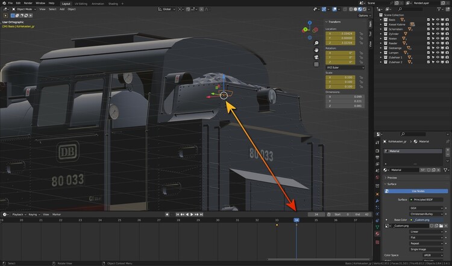
Task: Switch orthographic/perspective with grid icon
Action: (316, 65)
